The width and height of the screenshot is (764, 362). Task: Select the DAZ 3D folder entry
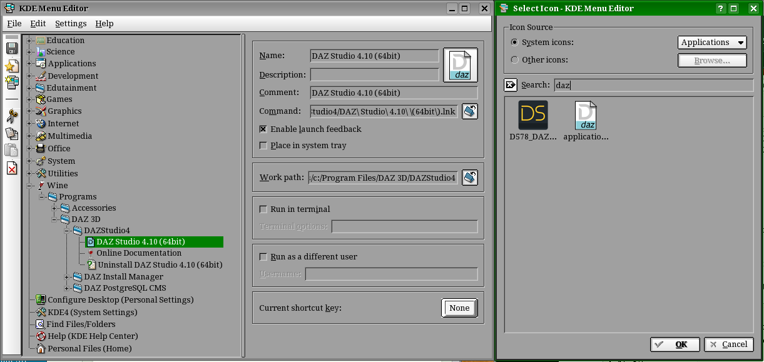click(x=86, y=219)
